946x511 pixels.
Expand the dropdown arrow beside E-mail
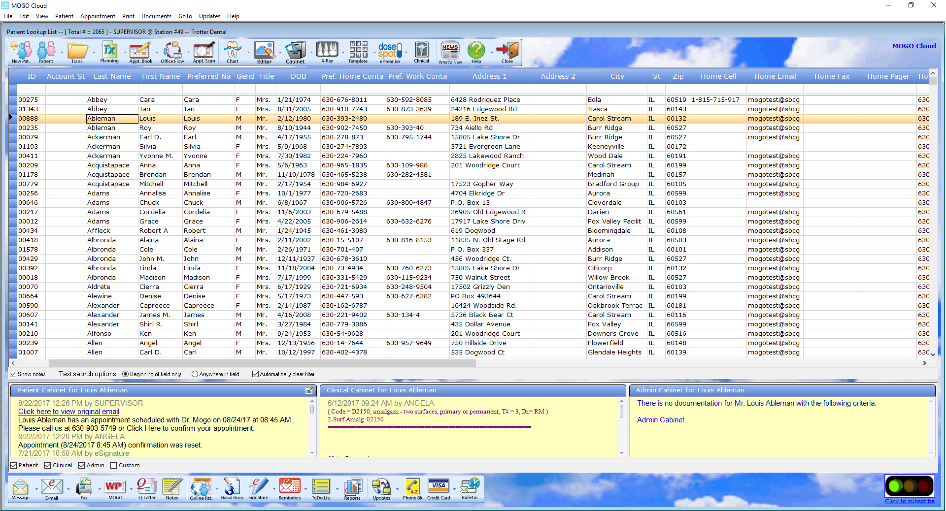(68, 489)
